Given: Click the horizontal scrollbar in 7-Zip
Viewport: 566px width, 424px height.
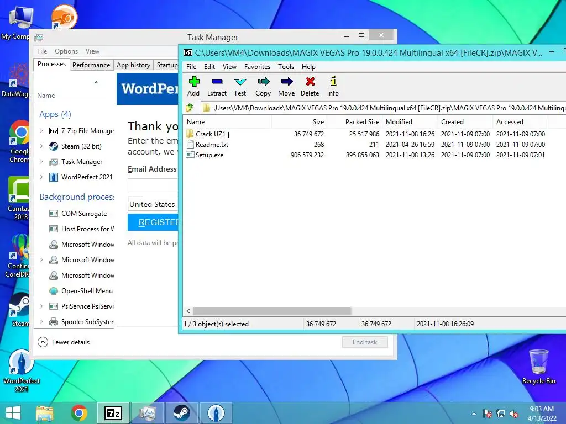Looking at the screenshot, I should pos(272,311).
